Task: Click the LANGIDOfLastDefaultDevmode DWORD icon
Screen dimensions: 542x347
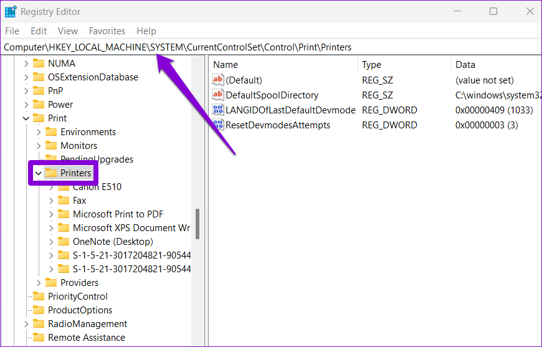Action: pyautogui.click(x=218, y=110)
